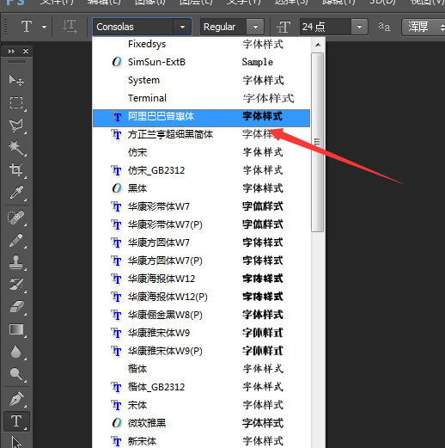The image size is (445, 448).
Task: Choose the Pen tool
Action: 16,398
